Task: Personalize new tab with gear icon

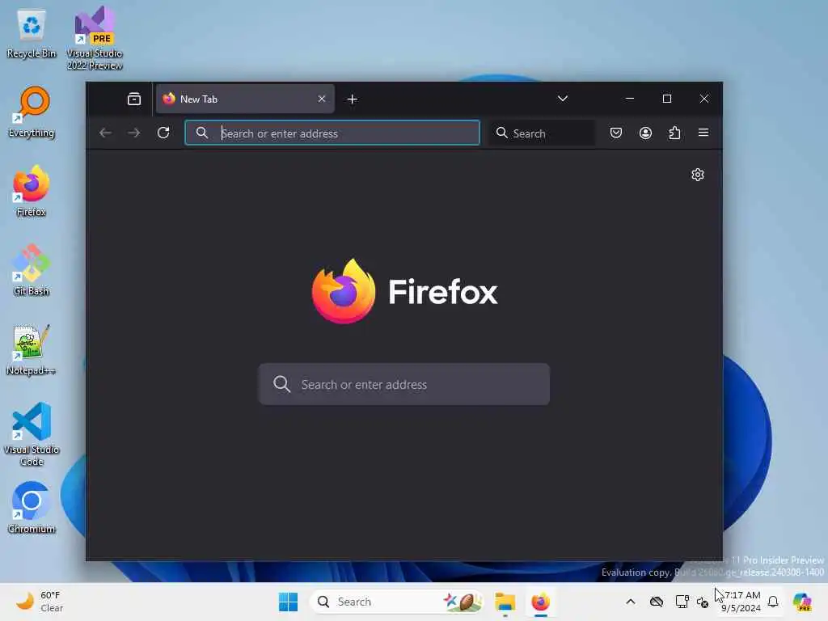Action: point(698,175)
